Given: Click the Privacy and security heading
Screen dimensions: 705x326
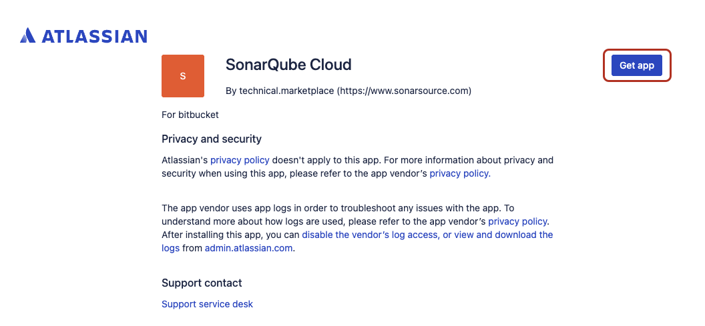Looking at the screenshot, I should point(212,139).
